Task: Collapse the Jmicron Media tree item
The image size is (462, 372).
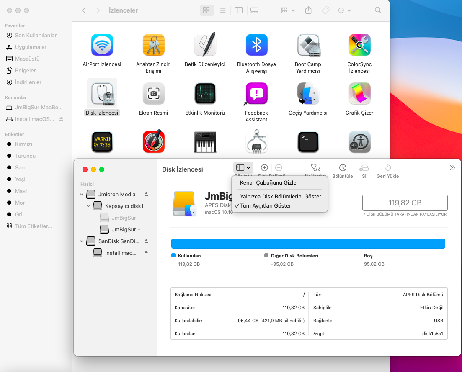Action: coord(81,194)
